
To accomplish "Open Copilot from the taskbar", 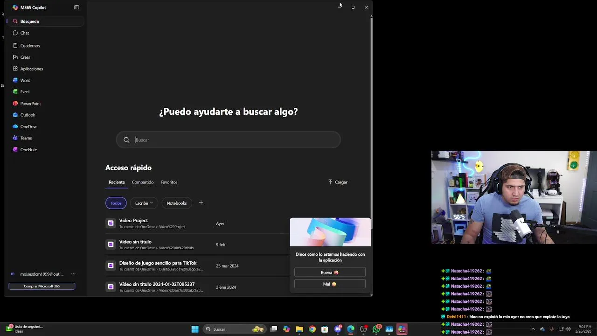I will coord(286,329).
